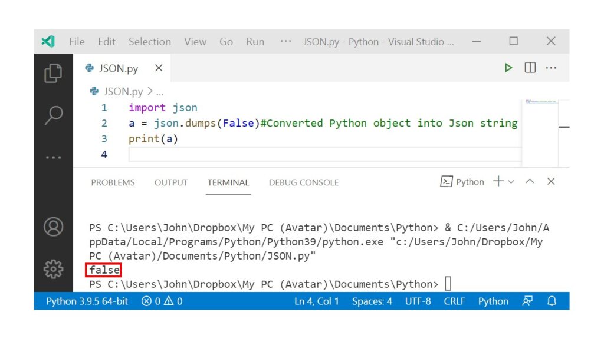Image resolution: width=604 pixels, height=339 pixels.
Task: Click the 'import json' code line
Action: point(163,108)
